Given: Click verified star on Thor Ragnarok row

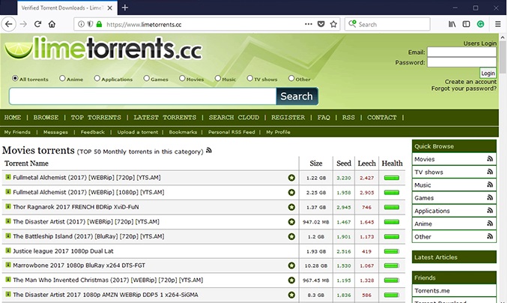Looking at the screenshot, I should 291,207.
